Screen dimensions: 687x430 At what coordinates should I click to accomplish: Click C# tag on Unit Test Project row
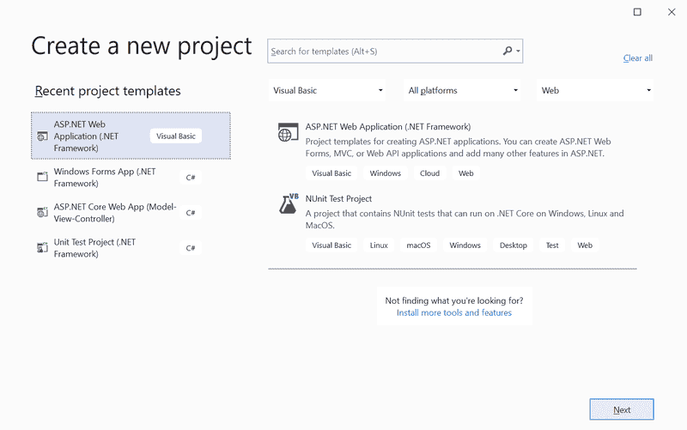click(x=191, y=248)
